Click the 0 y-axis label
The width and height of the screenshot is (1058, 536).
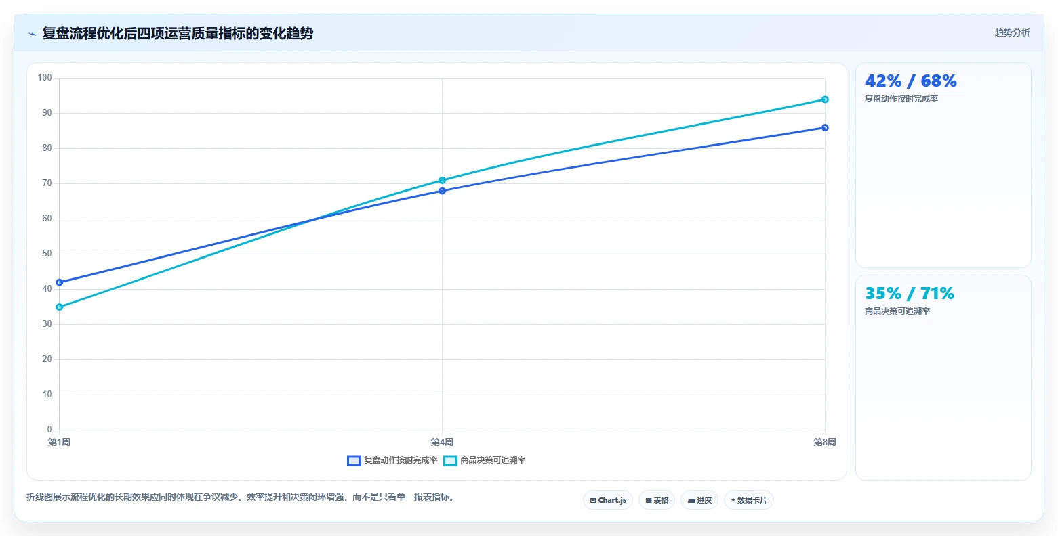[x=49, y=430]
